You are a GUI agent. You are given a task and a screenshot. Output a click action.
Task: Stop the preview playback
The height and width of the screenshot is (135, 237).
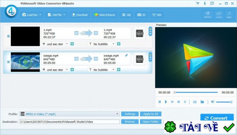179,102
